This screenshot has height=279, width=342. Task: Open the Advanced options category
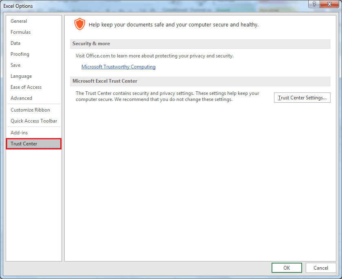pyautogui.click(x=34, y=98)
